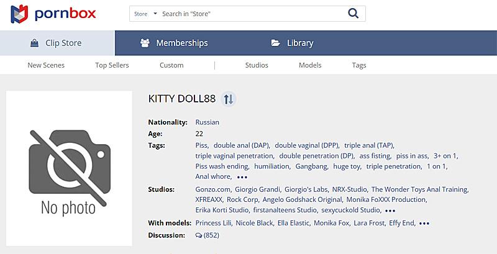The image size is (497, 254).
Task: Focus the Search in Store input field
Action: tap(248, 14)
